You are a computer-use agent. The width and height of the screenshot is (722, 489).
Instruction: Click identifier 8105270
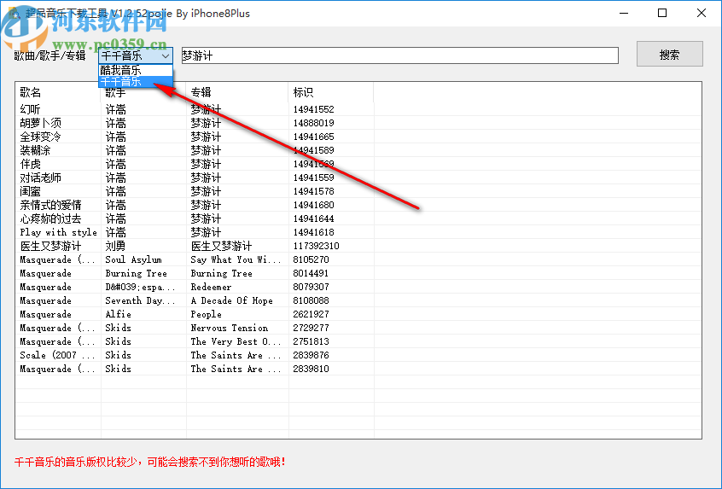[x=312, y=259]
